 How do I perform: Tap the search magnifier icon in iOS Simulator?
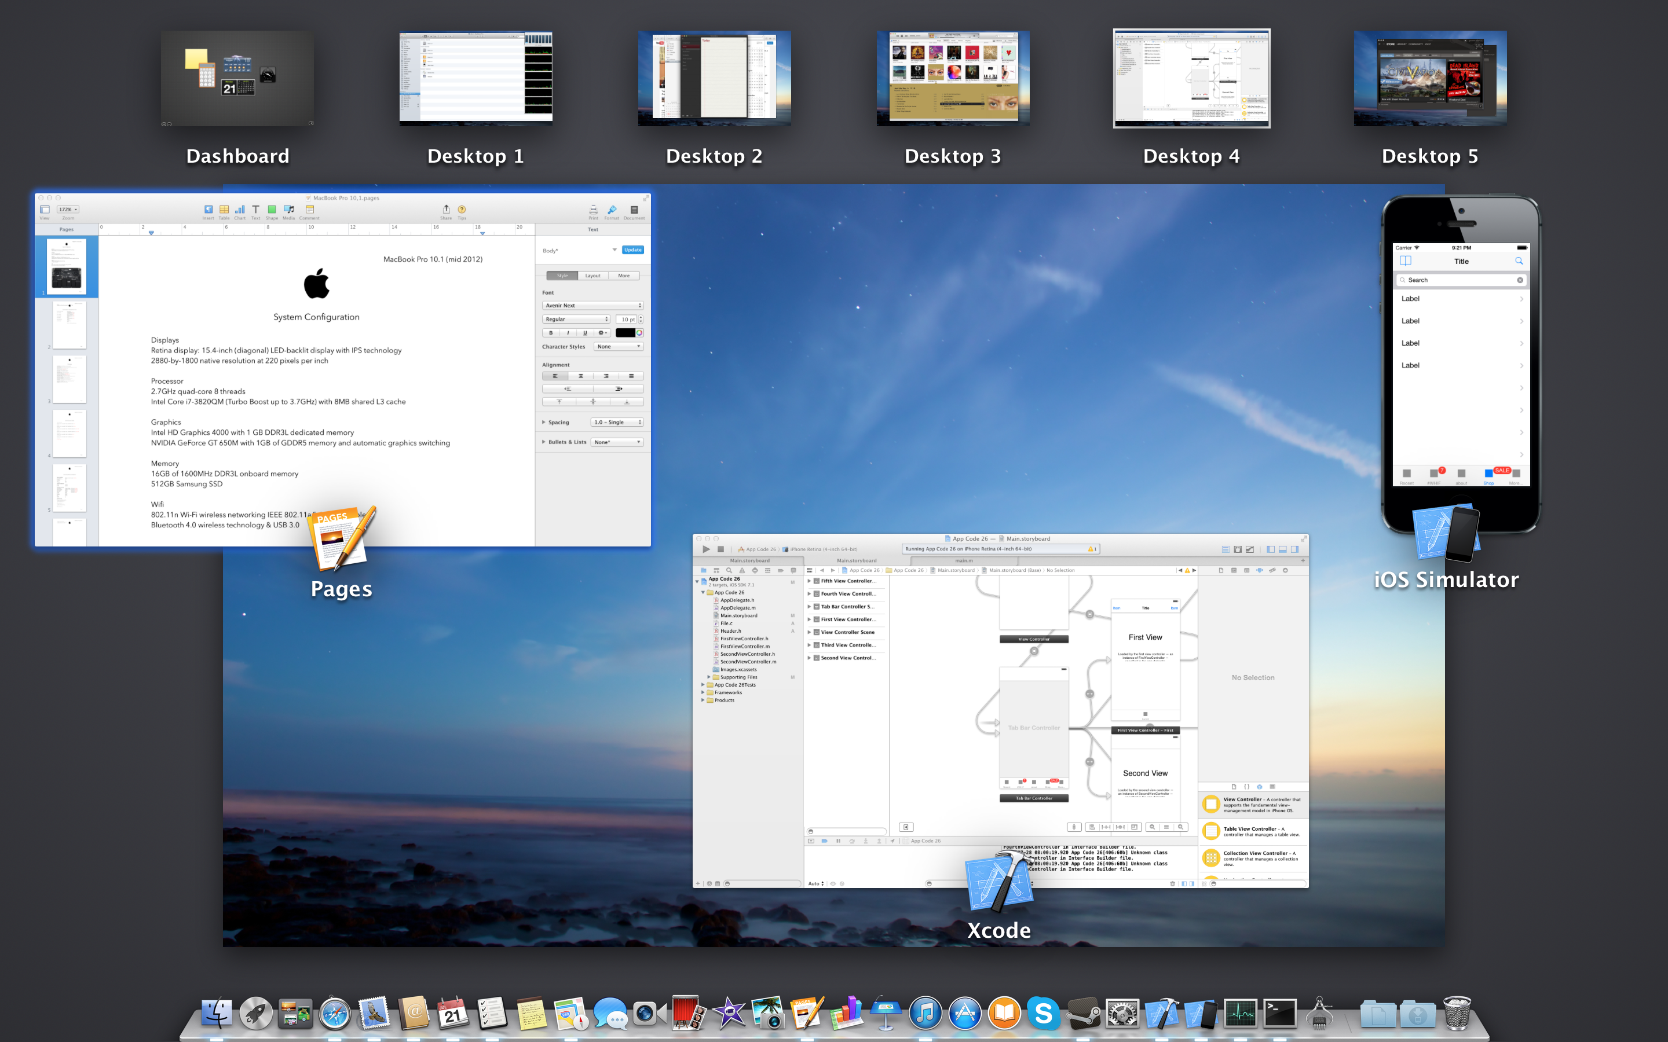[1519, 261]
